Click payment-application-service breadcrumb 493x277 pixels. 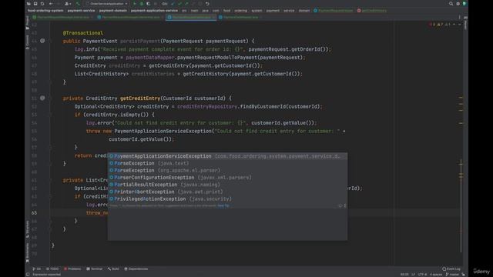point(154,10)
